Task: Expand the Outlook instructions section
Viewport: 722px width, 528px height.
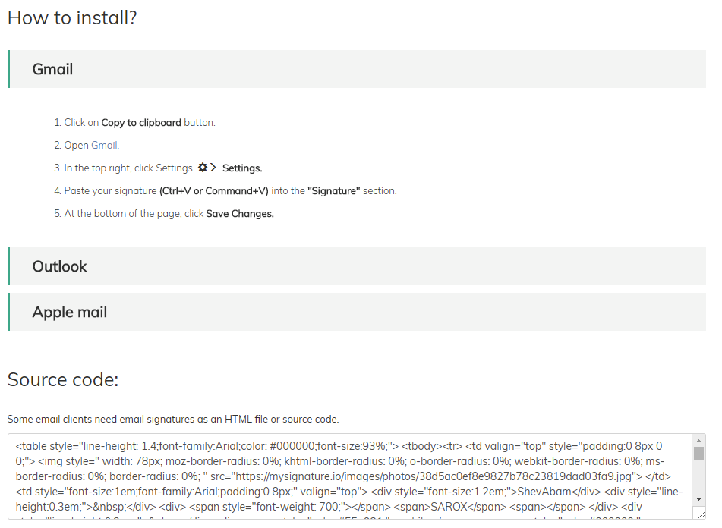Action: [358, 266]
